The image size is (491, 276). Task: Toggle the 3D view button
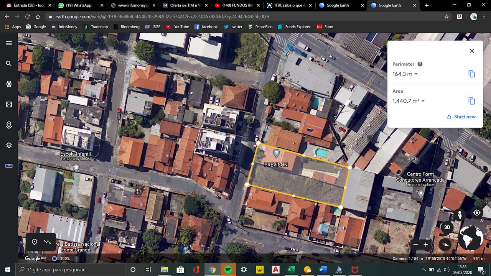[447, 227]
